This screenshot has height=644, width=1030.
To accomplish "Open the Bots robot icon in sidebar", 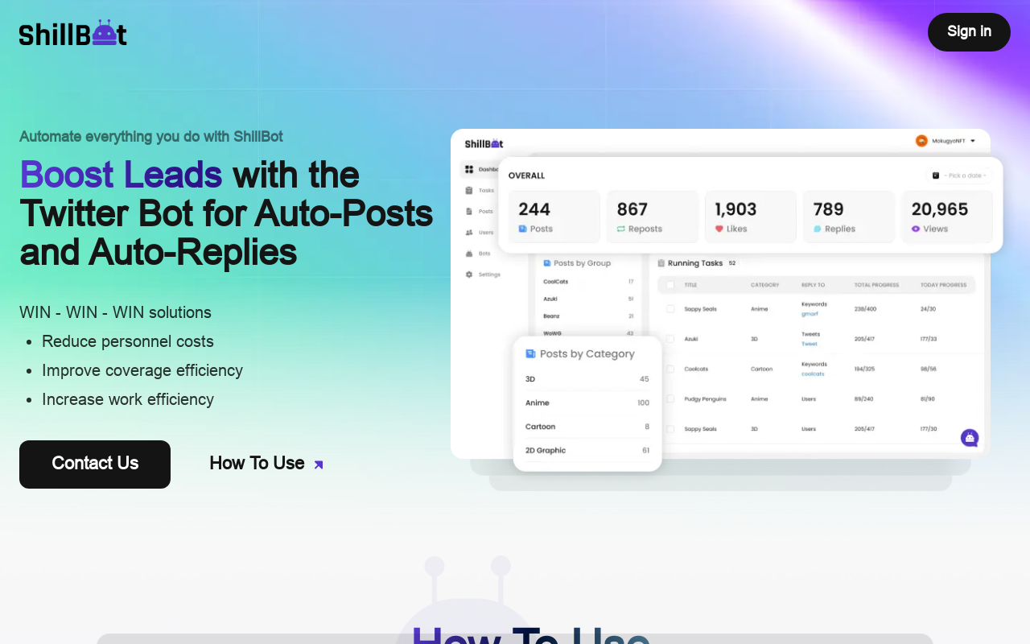I will point(469,253).
